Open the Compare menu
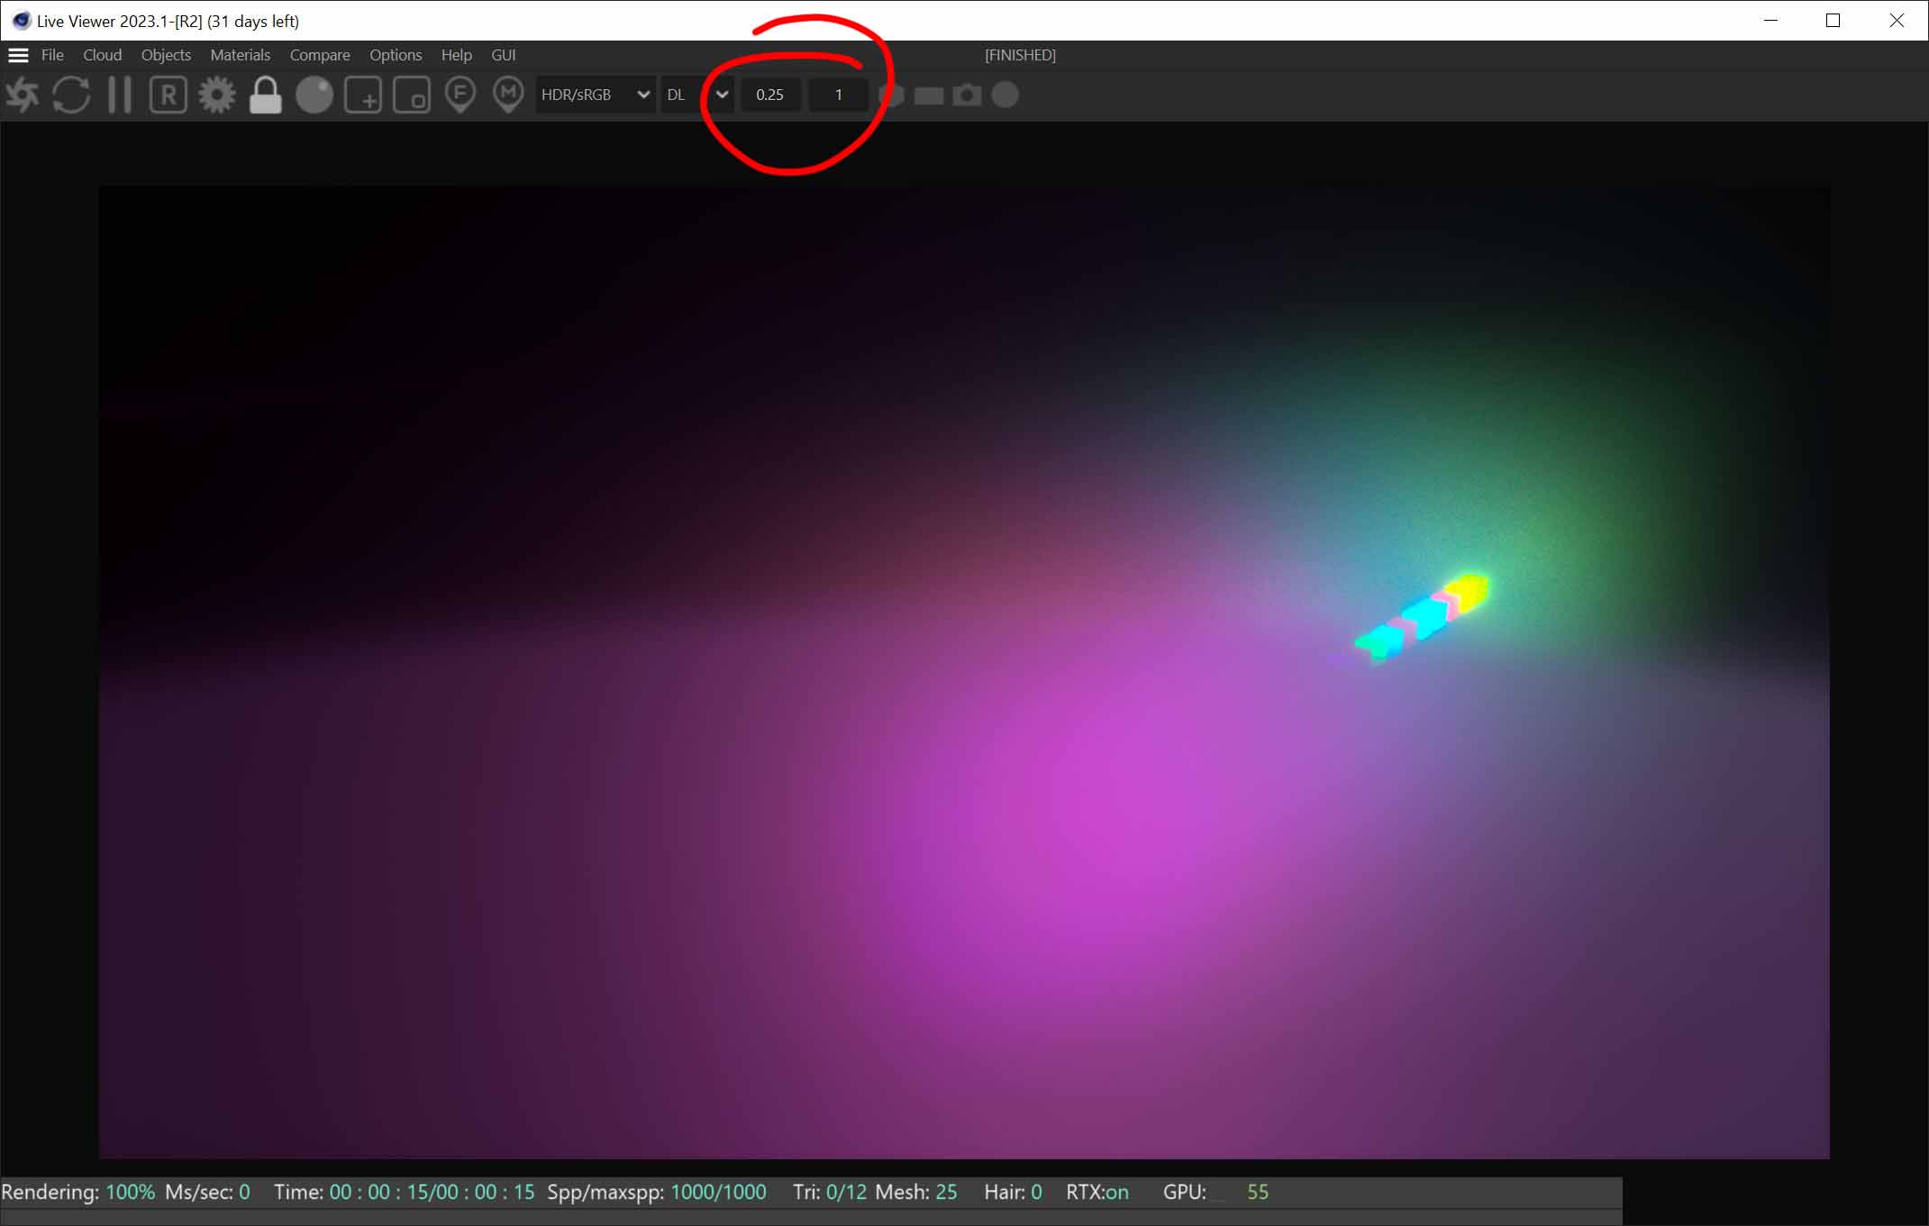Image resolution: width=1929 pixels, height=1226 pixels. pos(320,55)
